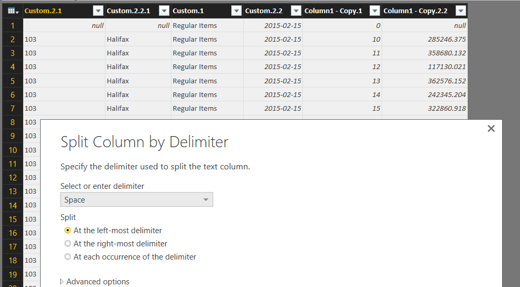Image resolution: width=520 pixels, height=287 pixels.
Task: Select "At each occurrence of the delimiter"
Action: click(x=68, y=257)
